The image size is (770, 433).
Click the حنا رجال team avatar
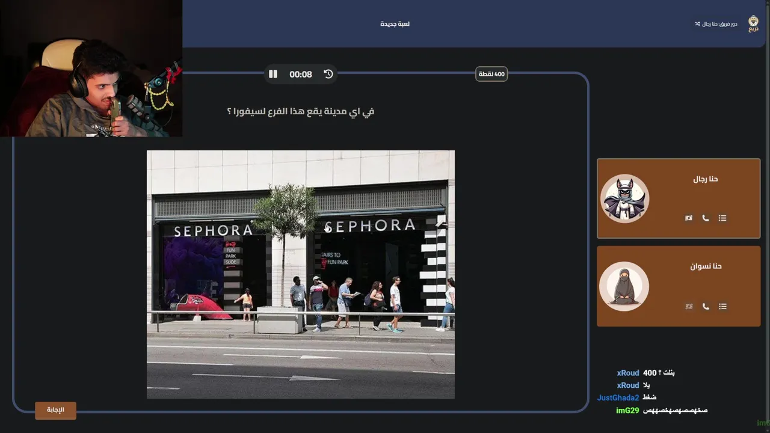624,199
